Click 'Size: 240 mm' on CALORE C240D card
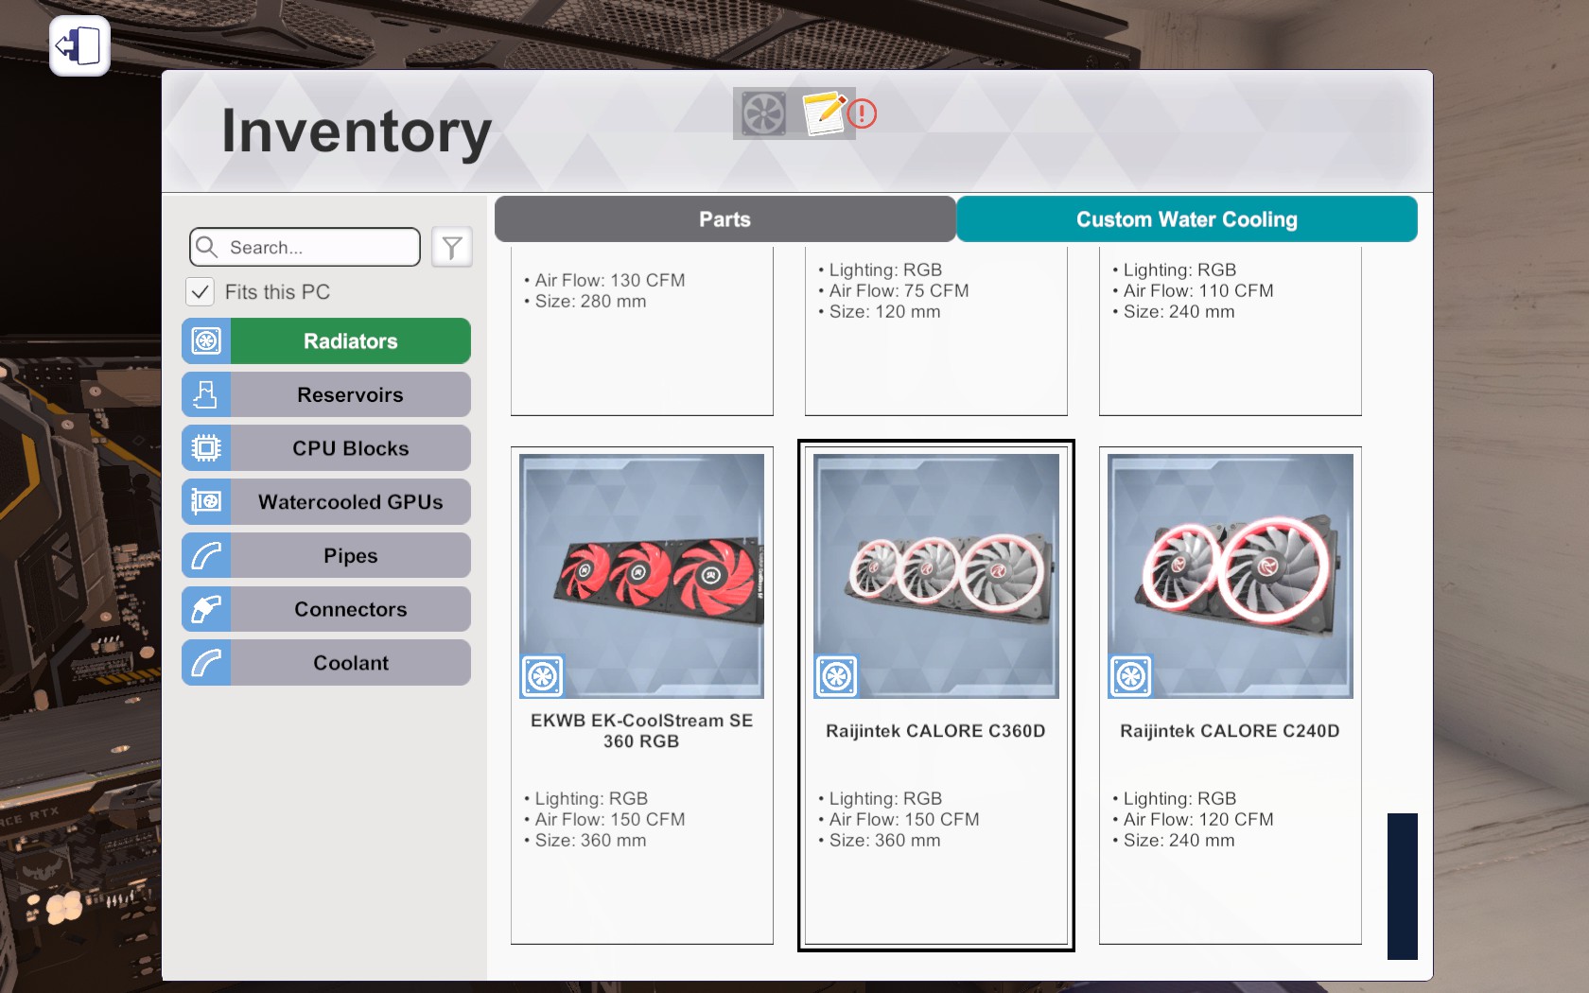The width and height of the screenshot is (1589, 993). click(x=1179, y=841)
